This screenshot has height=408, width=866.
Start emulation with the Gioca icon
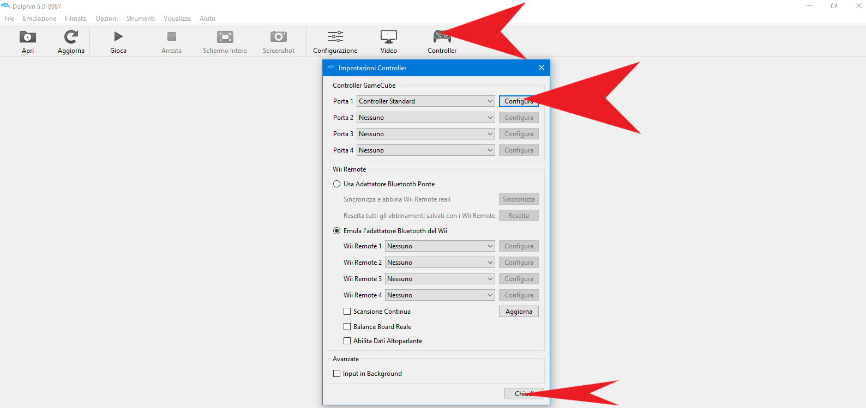tap(118, 36)
